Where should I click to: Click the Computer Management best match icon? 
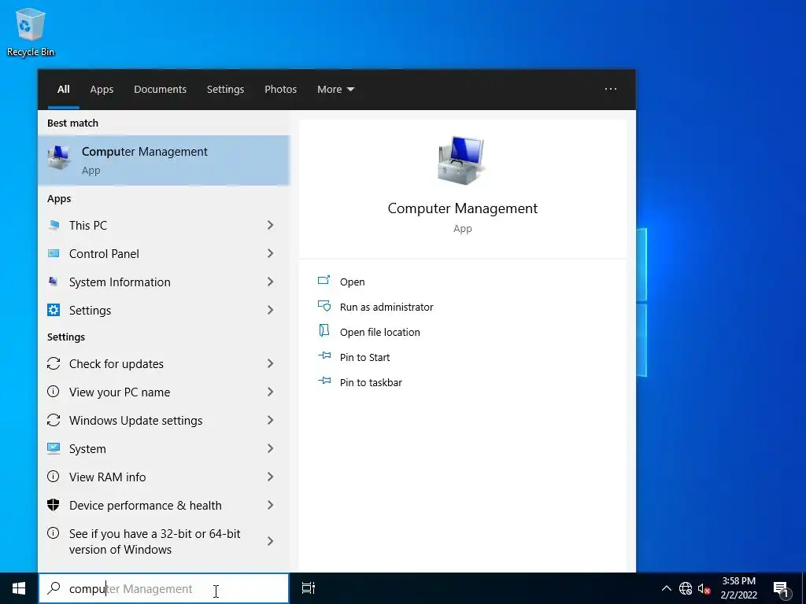(x=59, y=157)
